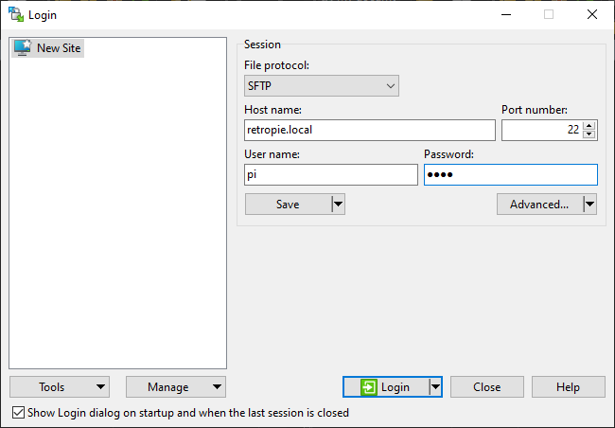This screenshot has height=428, width=615.
Task: Expand the Save button dropdown arrow
Action: click(x=338, y=204)
